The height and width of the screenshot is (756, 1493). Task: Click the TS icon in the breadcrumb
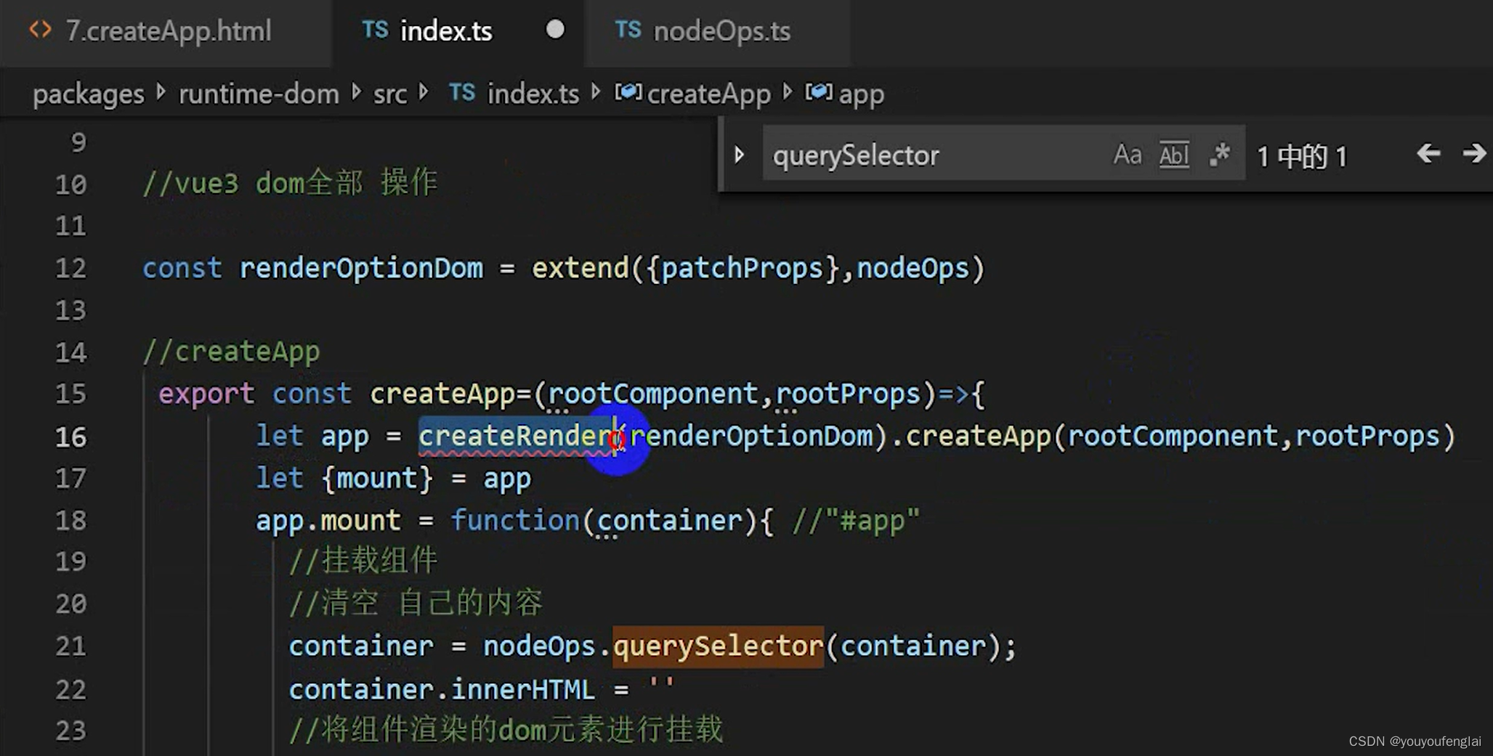pyautogui.click(x=462, y=93)
